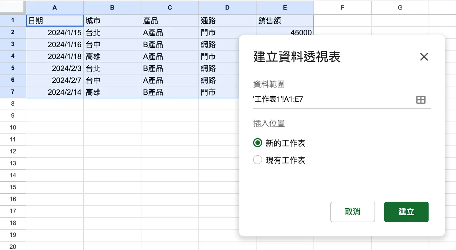Select column B header
Image resolution: width=456 pixels, height=250 pixels.
point(112,8)
